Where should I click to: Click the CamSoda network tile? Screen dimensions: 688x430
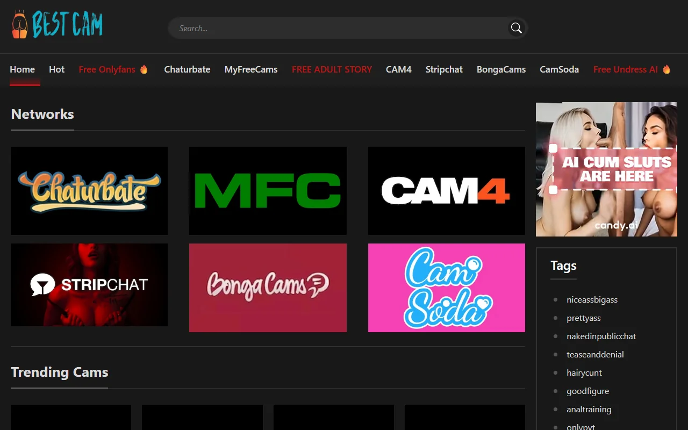[446, 287]
